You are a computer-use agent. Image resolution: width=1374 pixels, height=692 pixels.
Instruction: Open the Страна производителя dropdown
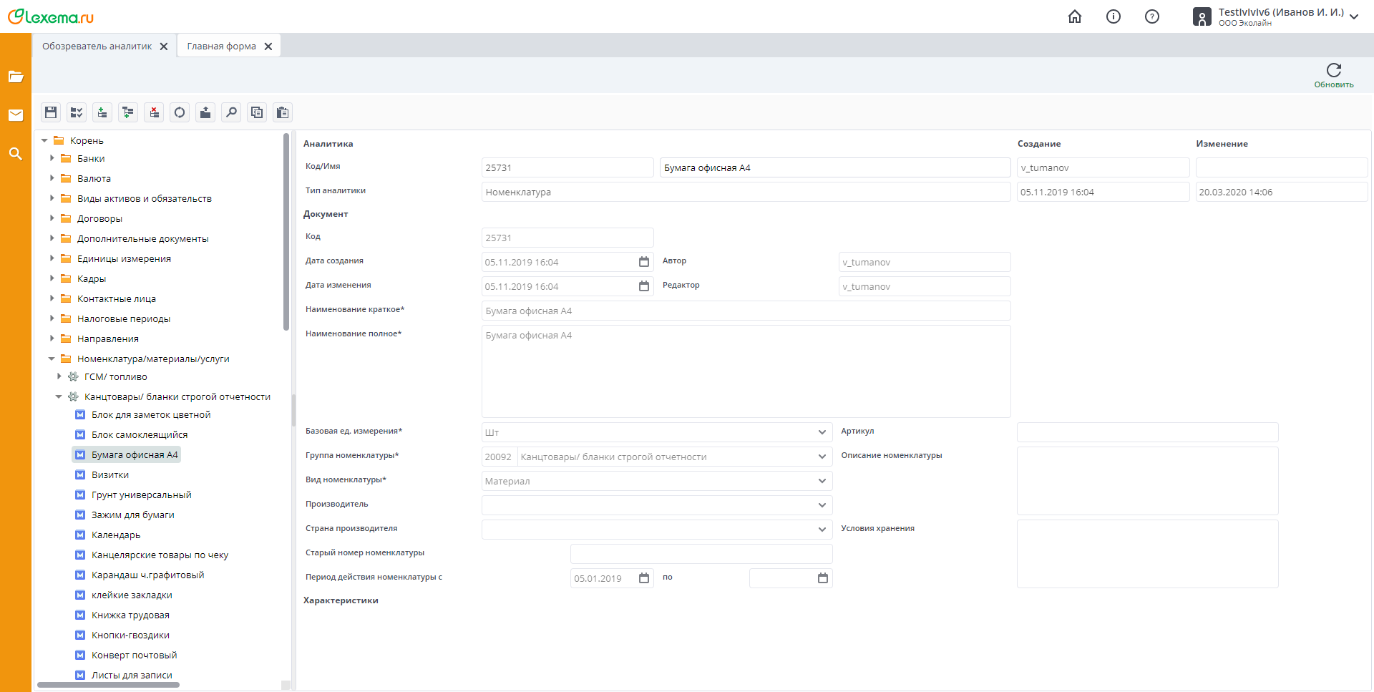pyautogui.click(x=822, y=530)
